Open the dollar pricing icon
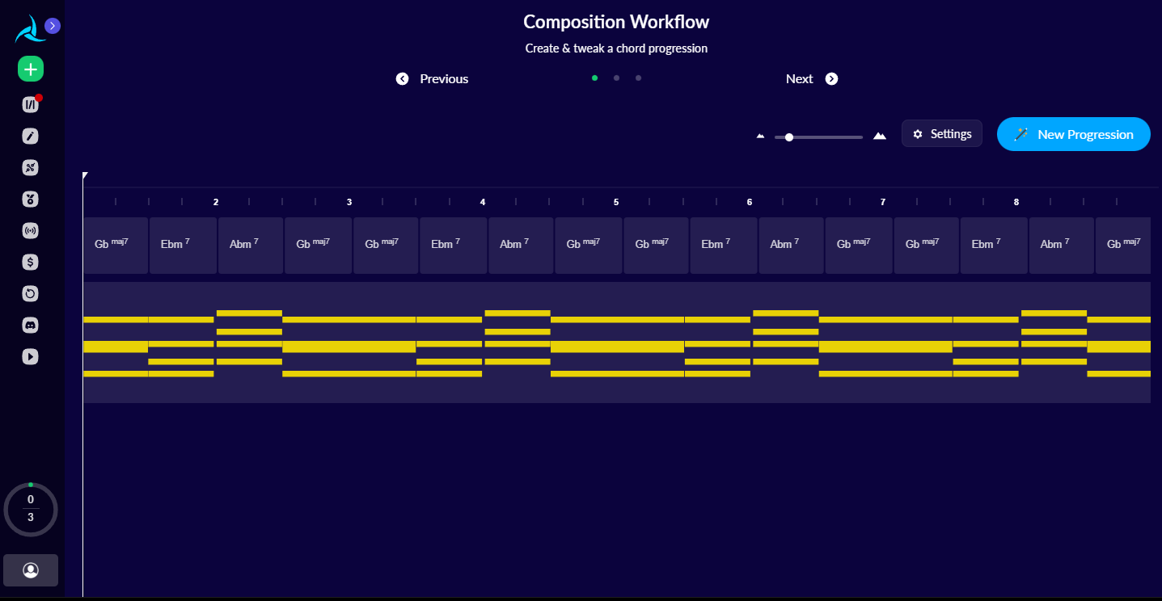1162x601 pixels. click(x=30, y=262)
